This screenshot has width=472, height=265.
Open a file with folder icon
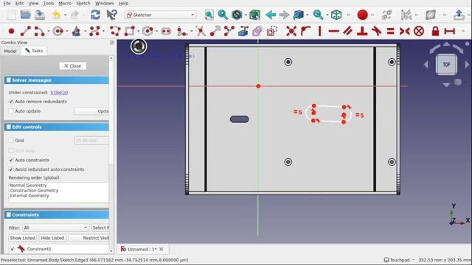click(26, 15)
